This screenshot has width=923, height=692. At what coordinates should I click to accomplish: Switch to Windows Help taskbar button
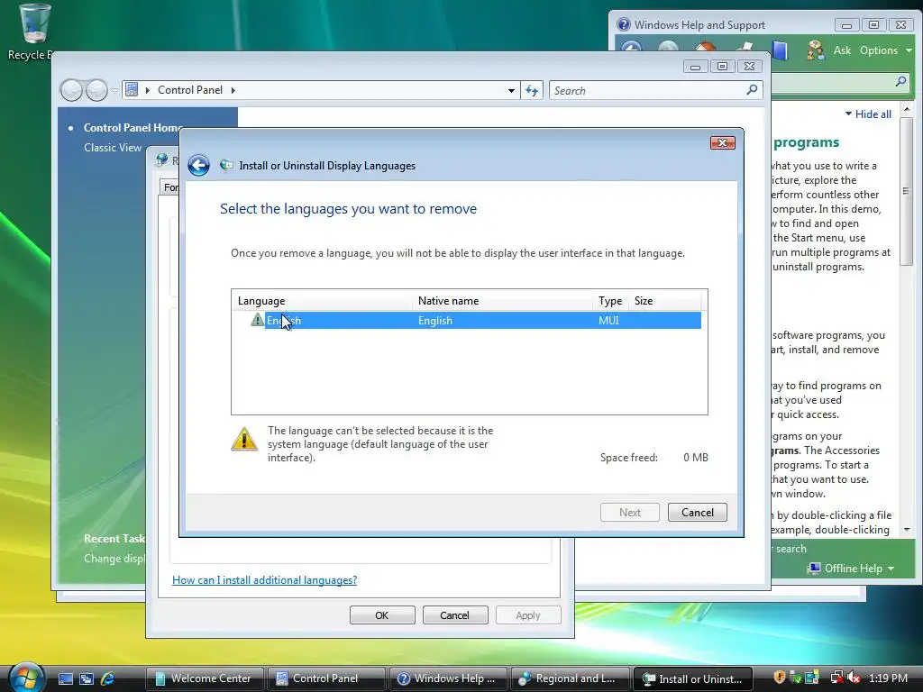point(449,678)
